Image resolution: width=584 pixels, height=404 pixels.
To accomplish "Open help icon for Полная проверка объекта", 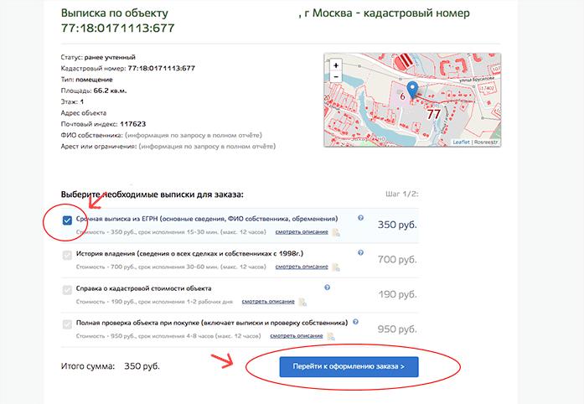I will (x=356, y=322).
